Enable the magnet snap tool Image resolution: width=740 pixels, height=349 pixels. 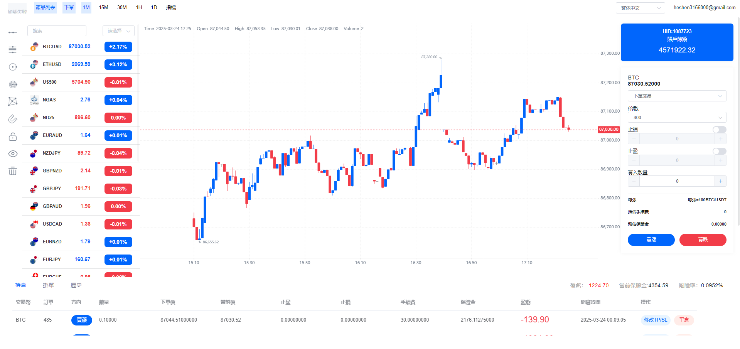click(x=13, y=119)
